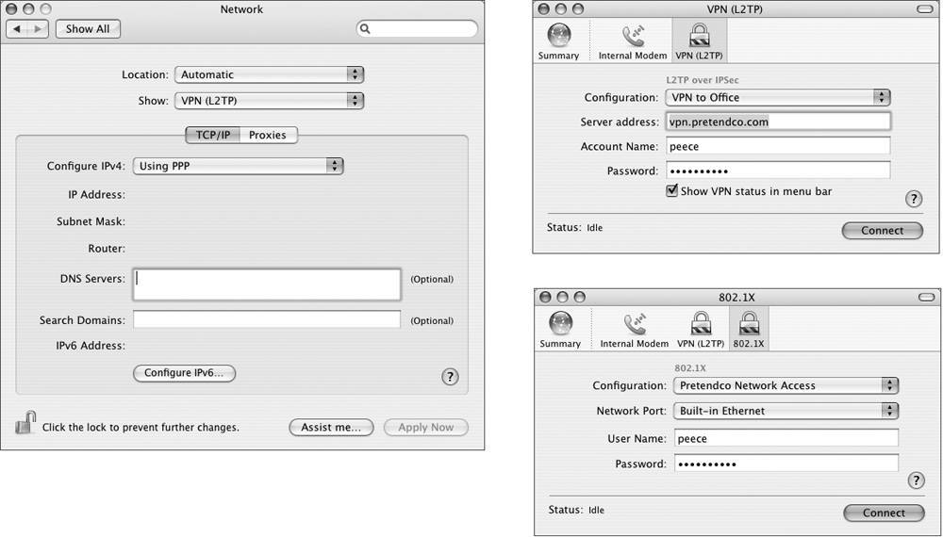
Task: Click the search field in Network window
Action: (x=418, y=28)
